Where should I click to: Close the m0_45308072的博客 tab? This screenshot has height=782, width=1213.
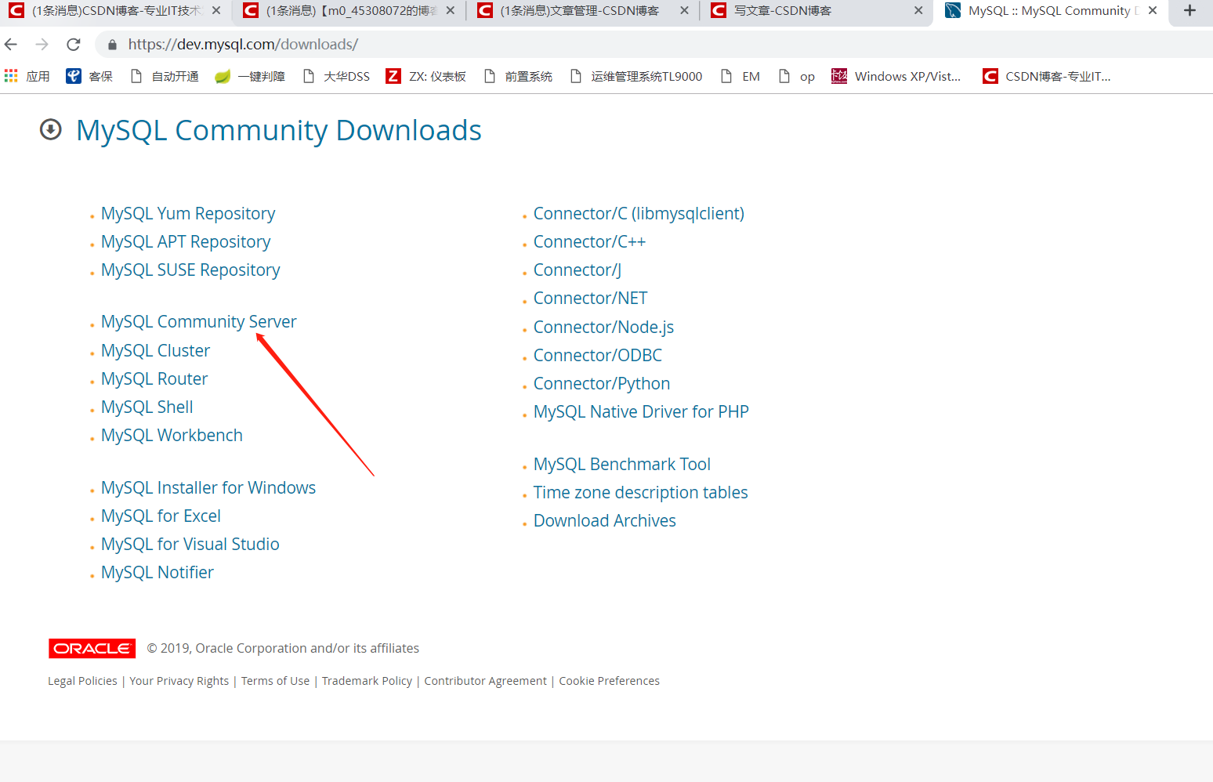[451, 11]
